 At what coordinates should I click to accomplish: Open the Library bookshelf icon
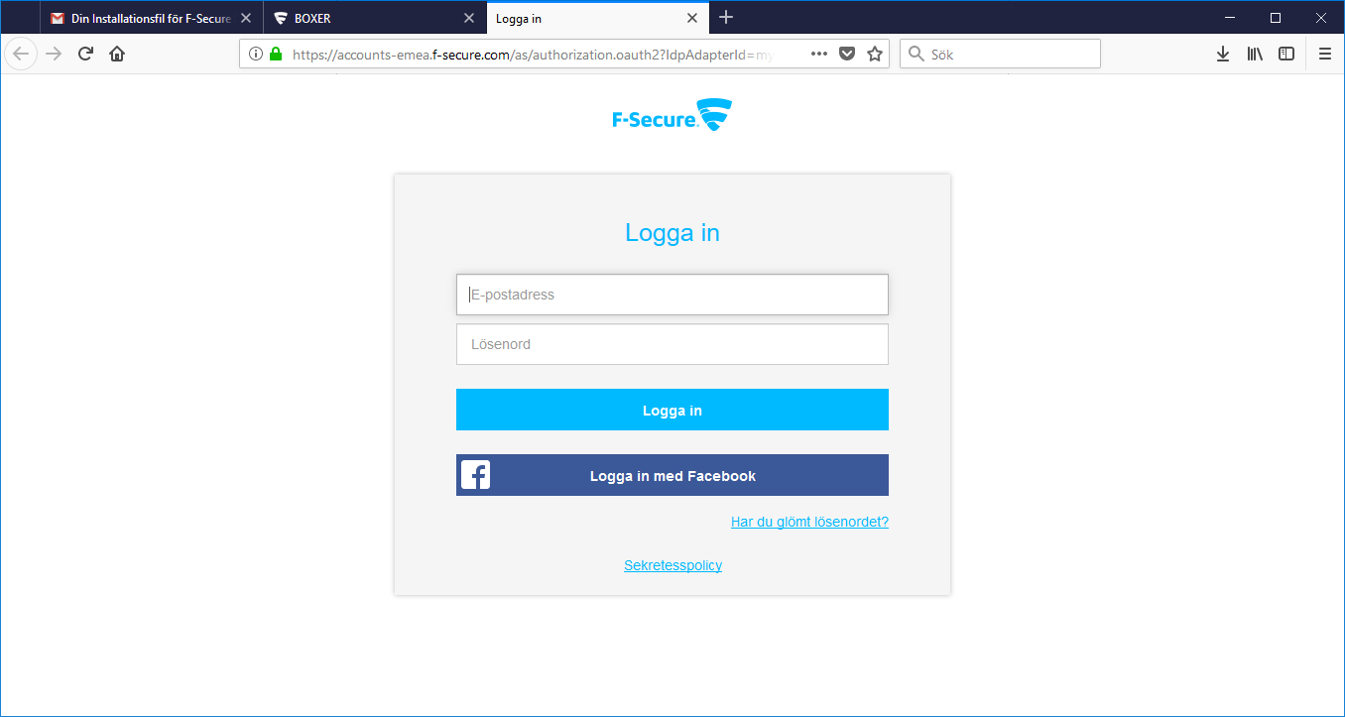pyautogui.click(x=1255, y=54)
